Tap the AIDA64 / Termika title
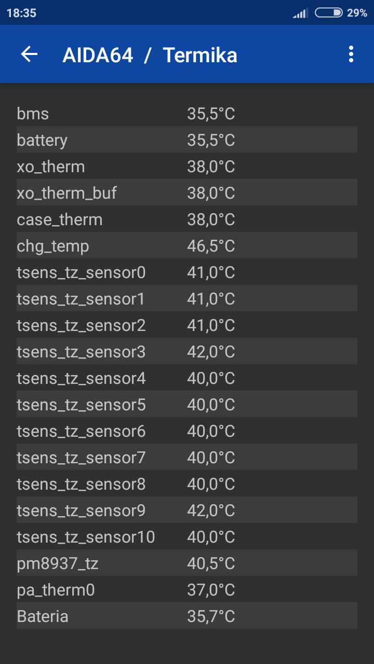Viewport: 374px width, 664px height. pyautogui.click(x=150, y=55)
